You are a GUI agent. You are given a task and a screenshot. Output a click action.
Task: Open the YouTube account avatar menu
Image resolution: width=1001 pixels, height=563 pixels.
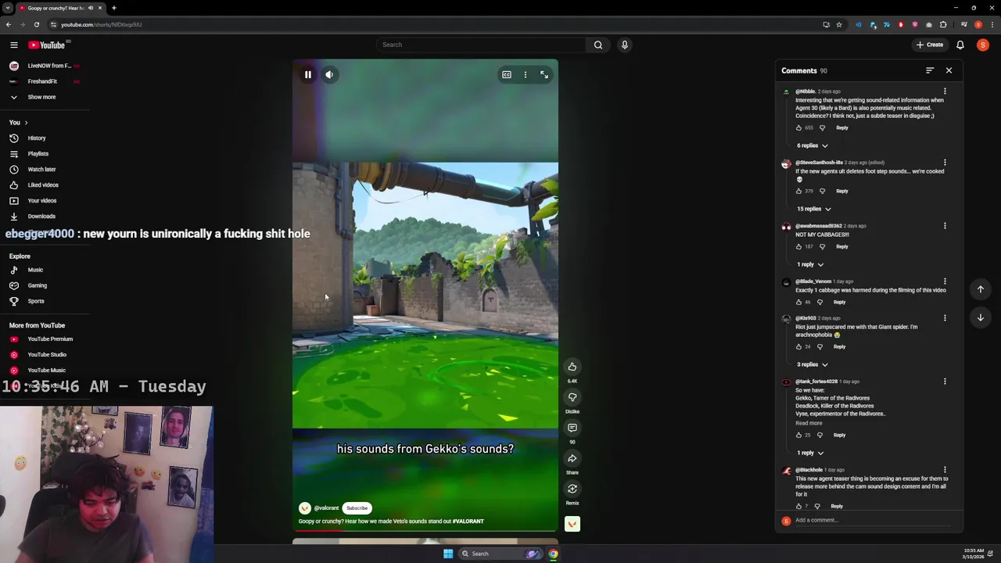(983, 45)
